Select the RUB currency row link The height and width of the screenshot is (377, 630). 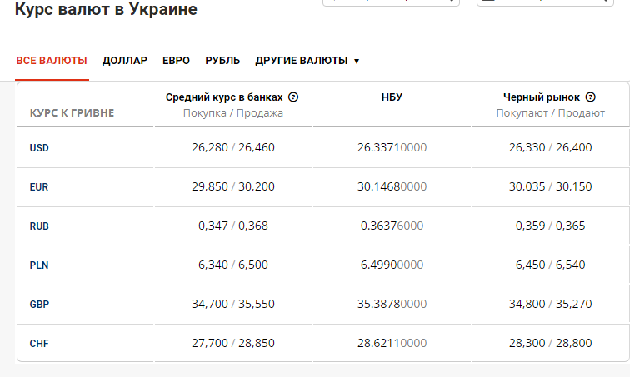tap(39, 226)
